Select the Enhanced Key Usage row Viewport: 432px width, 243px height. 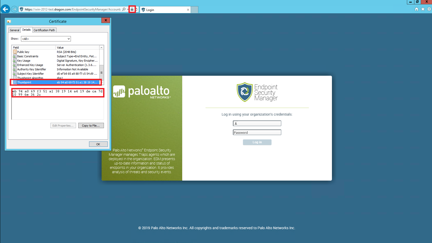55,65
